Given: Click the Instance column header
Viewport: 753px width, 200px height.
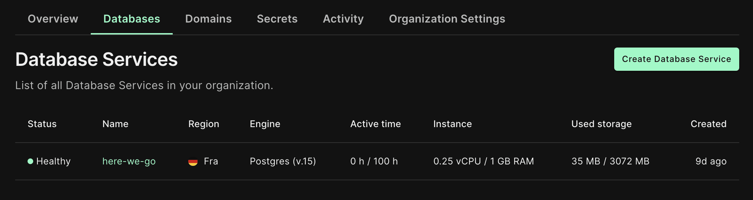Looking at the screenshot, I should pyautogui.click(x=452, y=124).
